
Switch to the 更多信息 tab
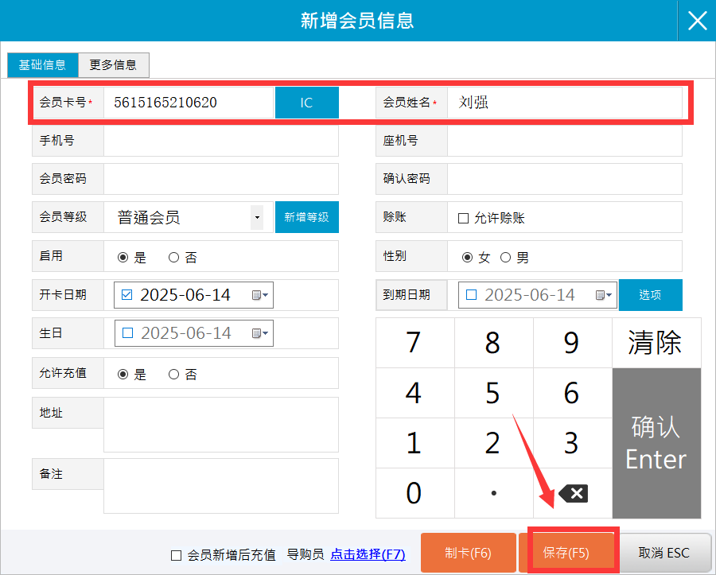coord(113,65)
